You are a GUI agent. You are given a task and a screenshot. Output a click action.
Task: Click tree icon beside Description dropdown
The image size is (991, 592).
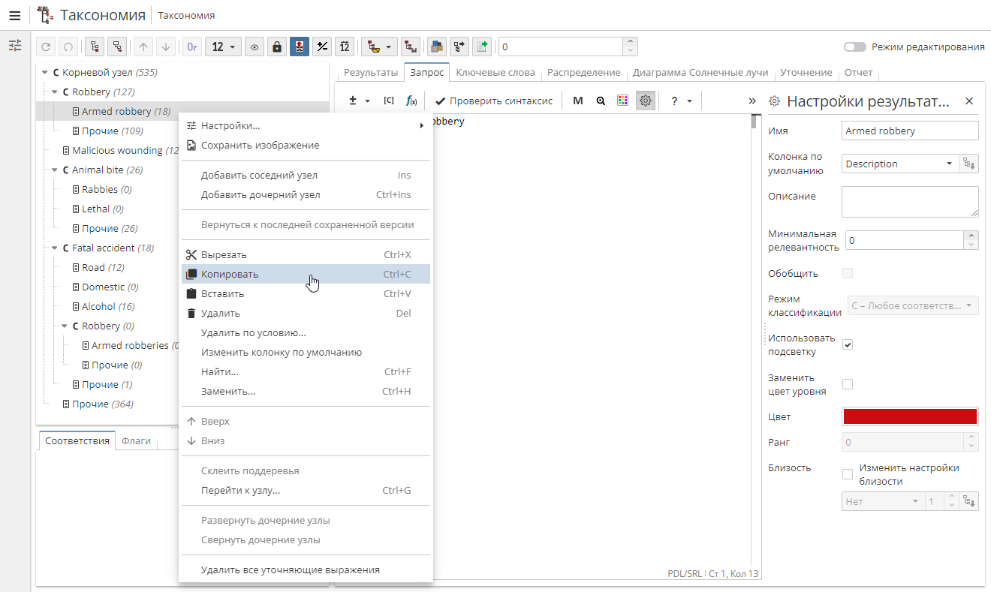click(x=969, y=164)
